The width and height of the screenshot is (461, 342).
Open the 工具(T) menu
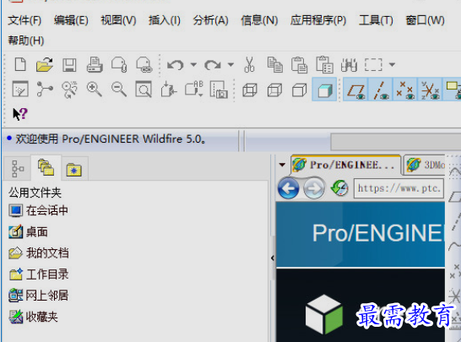click(x=376, y=20)
